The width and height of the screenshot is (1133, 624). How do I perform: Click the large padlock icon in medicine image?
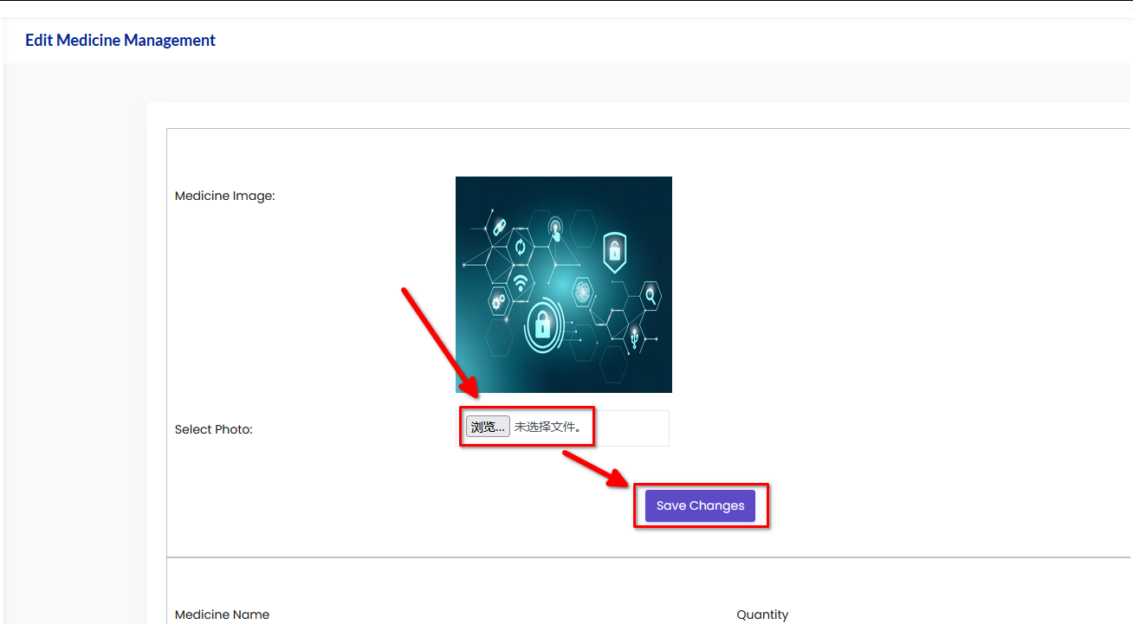tap(542, 325)
